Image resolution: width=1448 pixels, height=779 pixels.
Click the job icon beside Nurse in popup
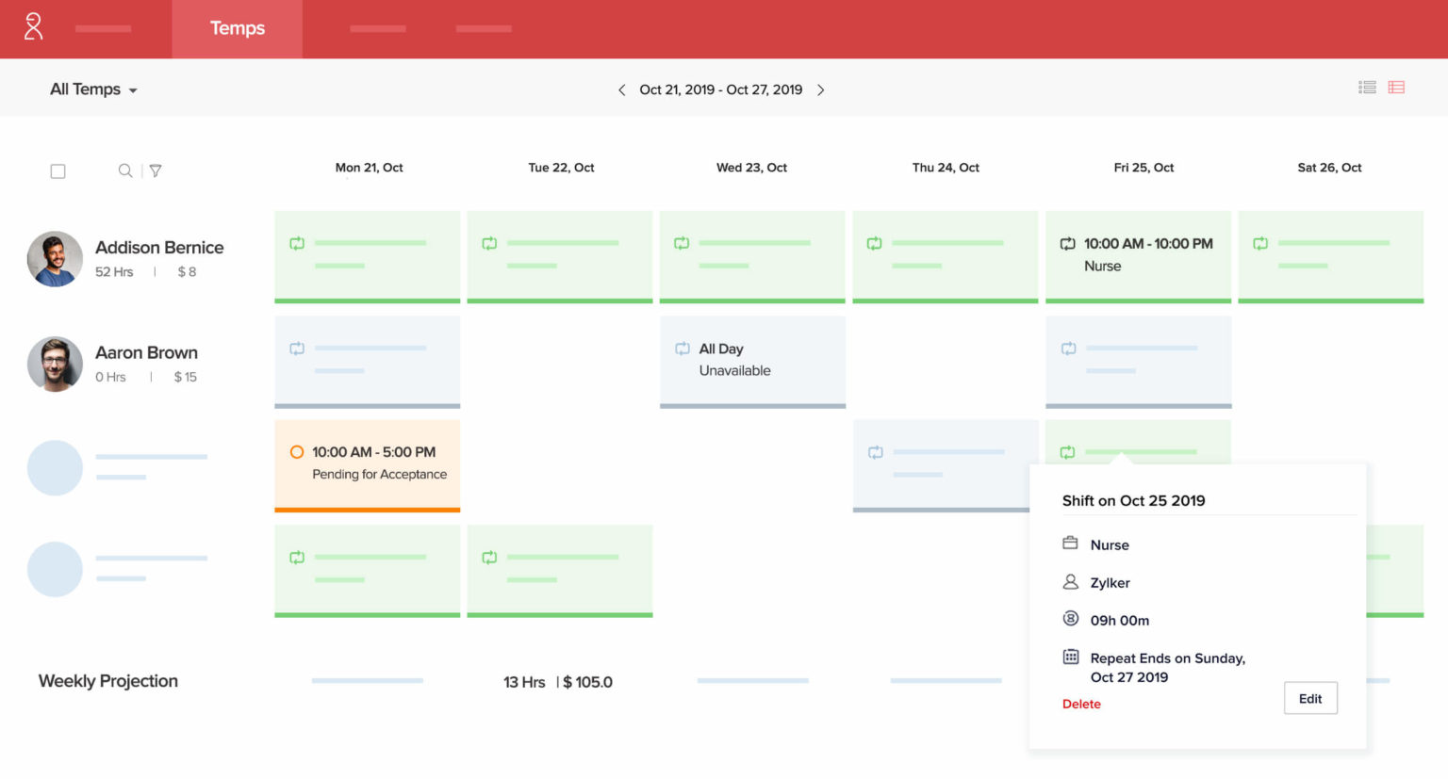1070,544
